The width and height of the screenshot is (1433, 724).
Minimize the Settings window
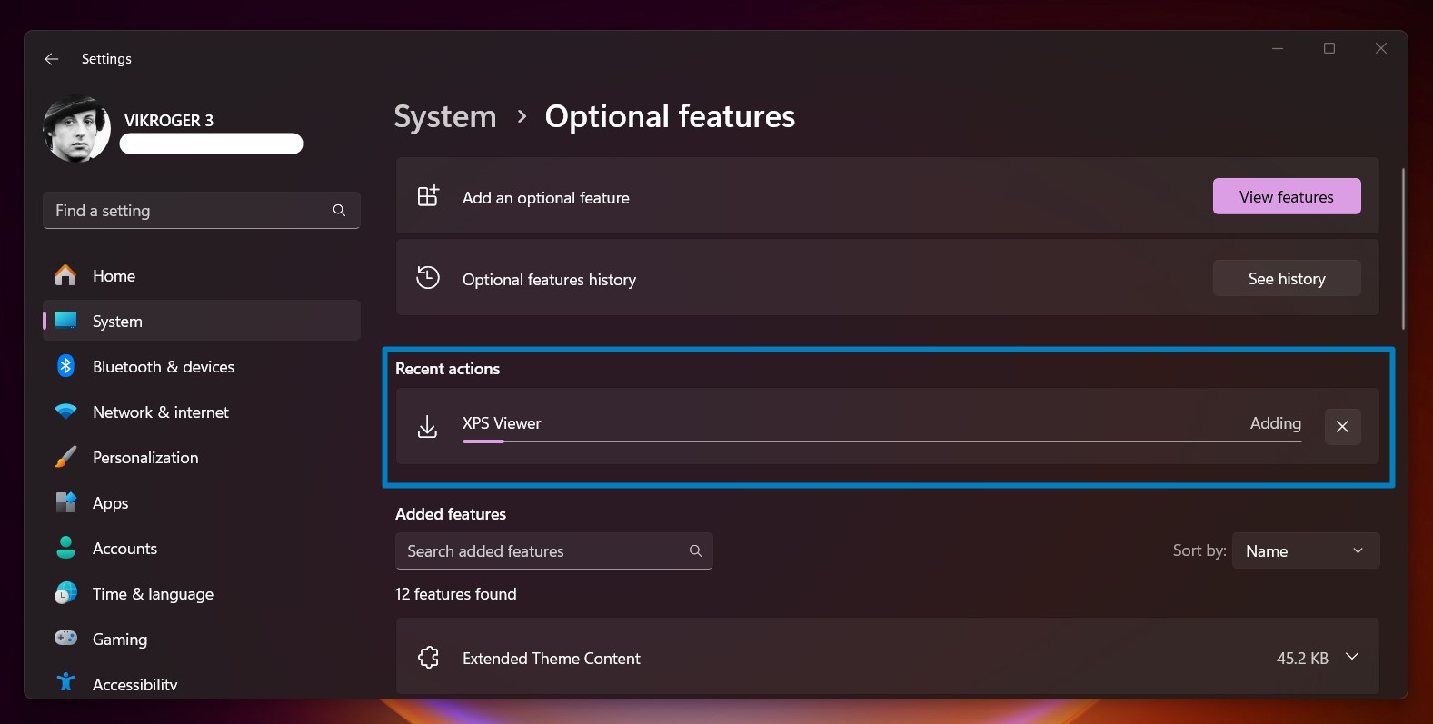coord(1278,48)
